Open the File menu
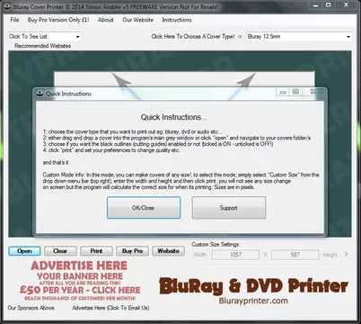 14,20
